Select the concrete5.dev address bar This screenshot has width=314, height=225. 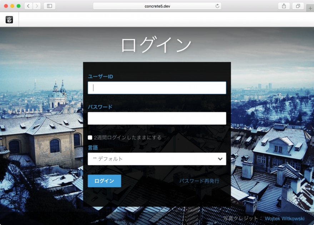point(157,6)
